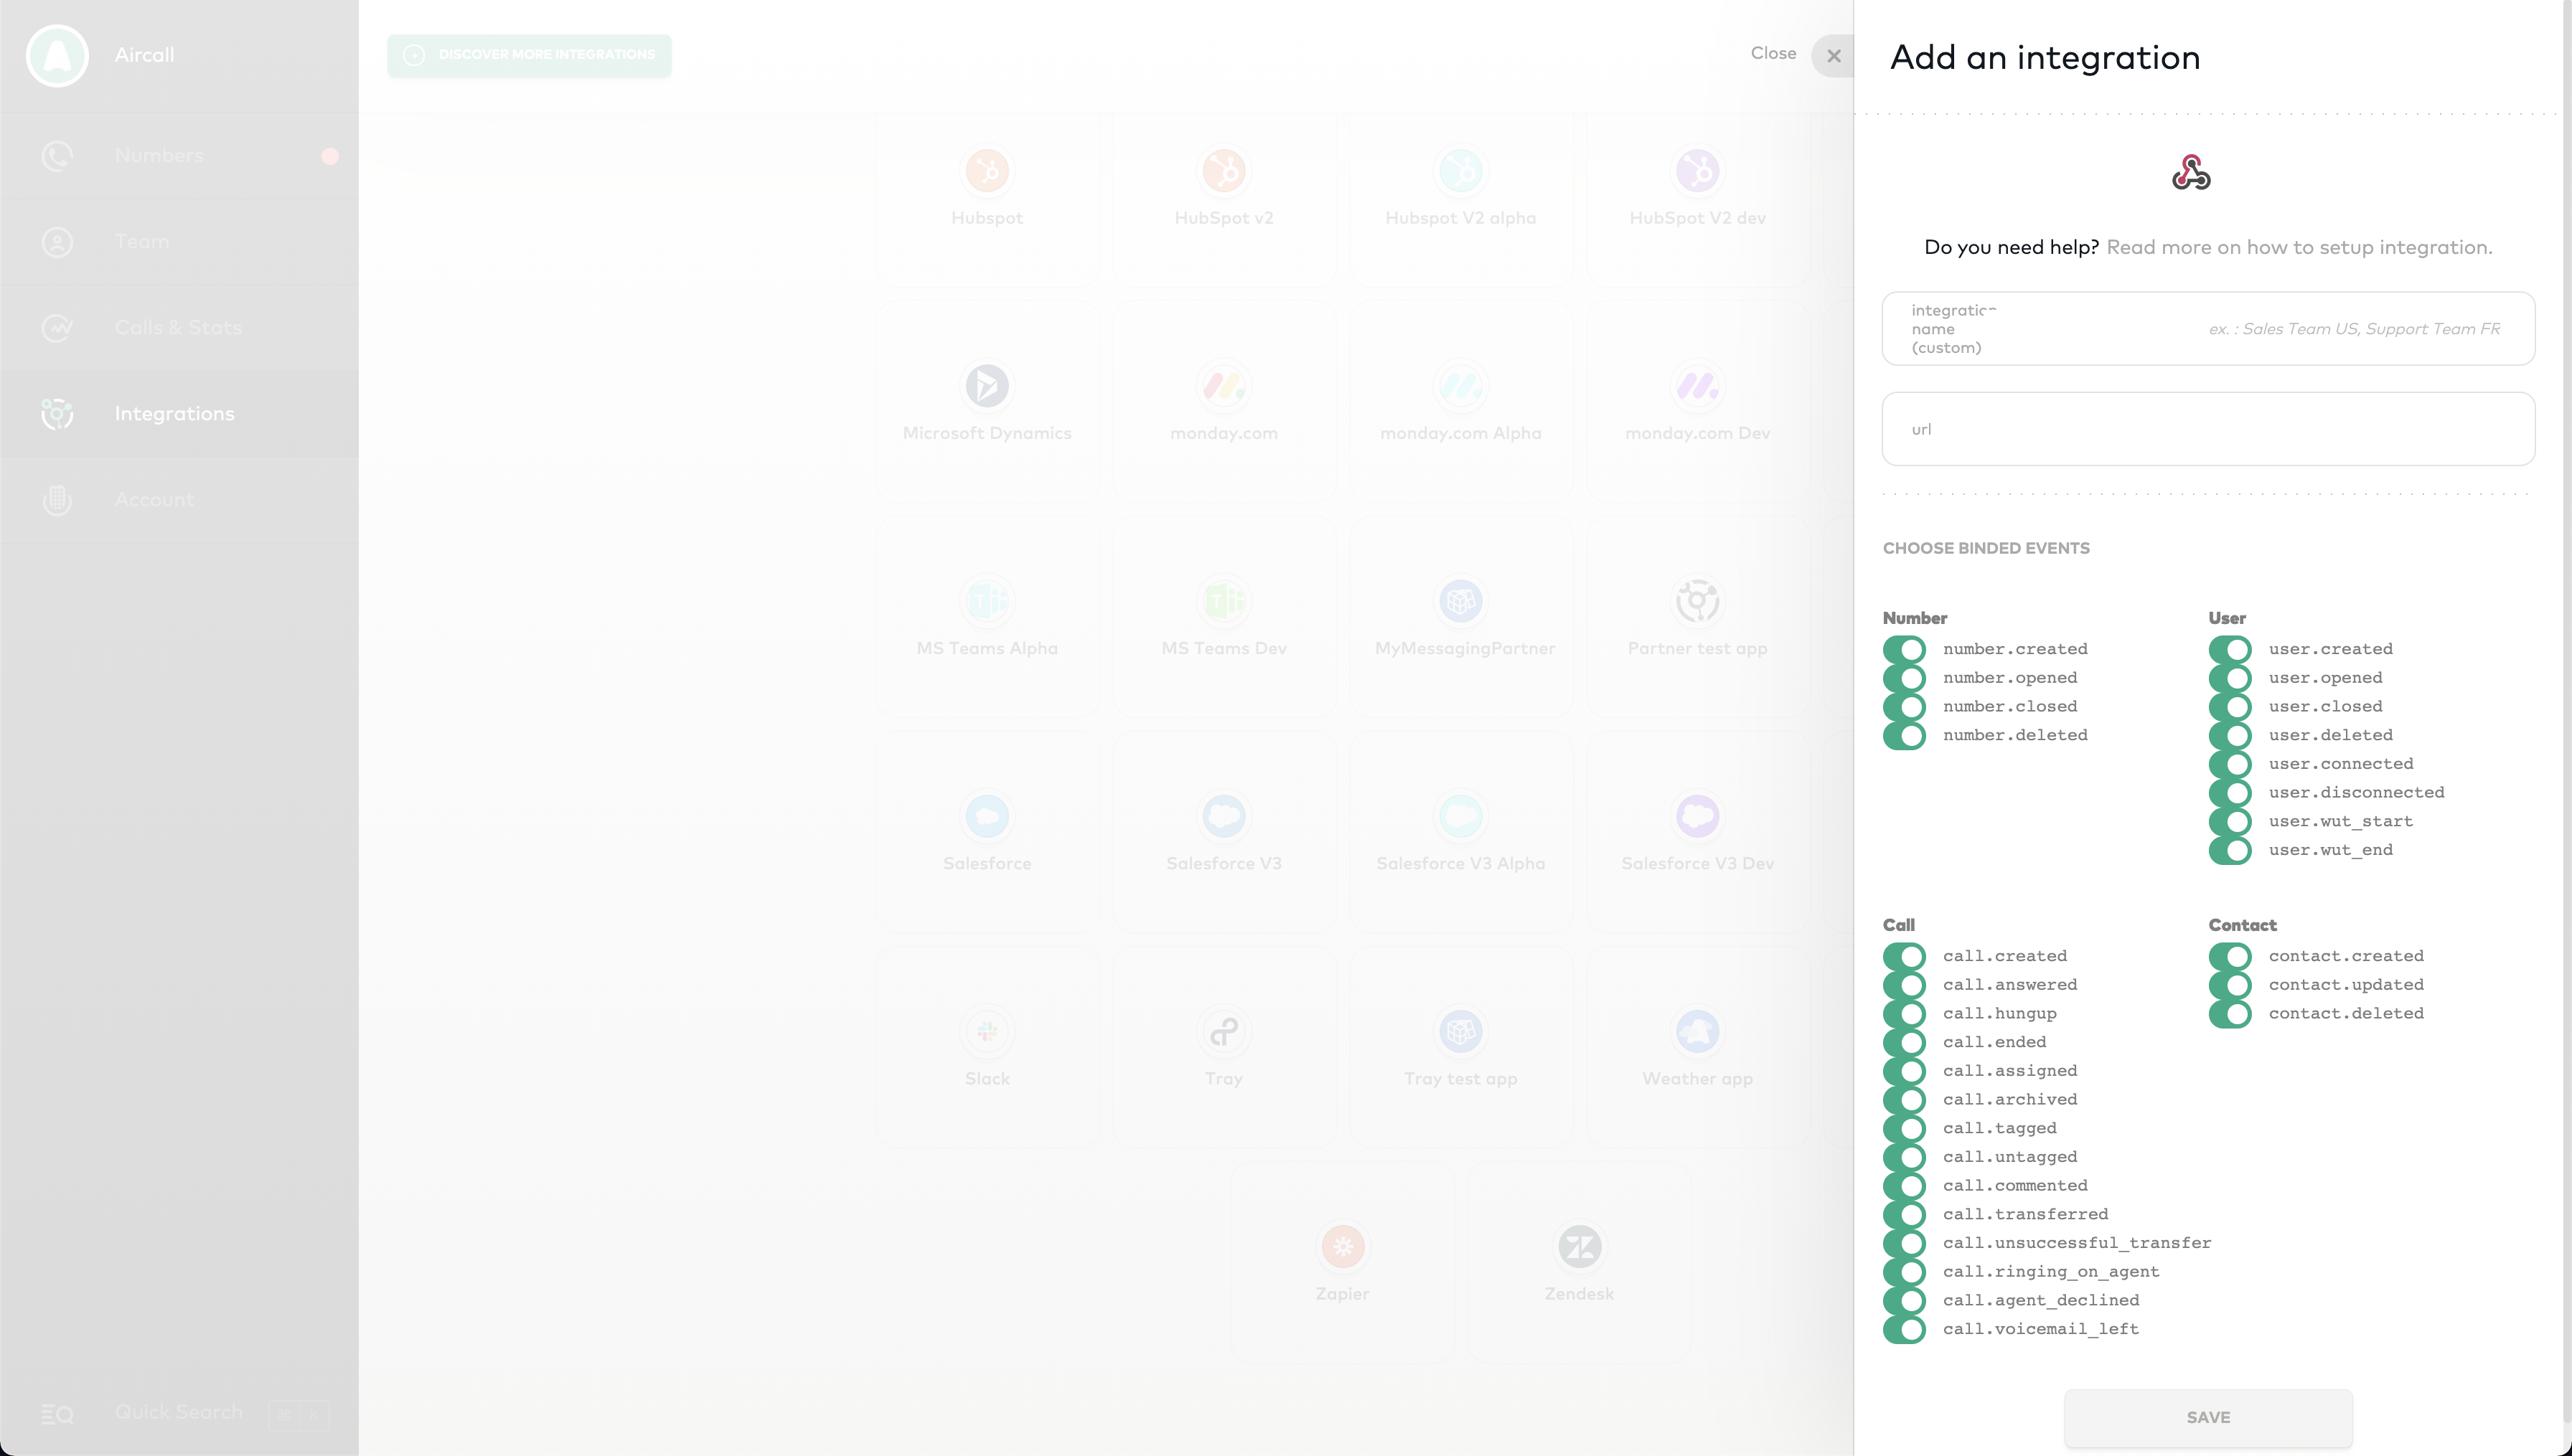2572x1456 pixels.
Task: Click the Integrations sidebar icon
Action: click(57, 414)
